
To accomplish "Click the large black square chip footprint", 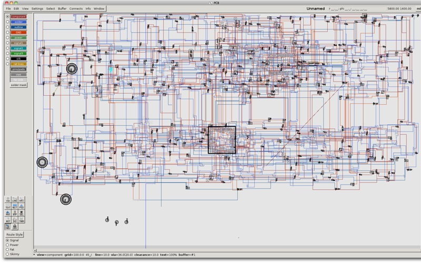I will click(x=222, y=140).
